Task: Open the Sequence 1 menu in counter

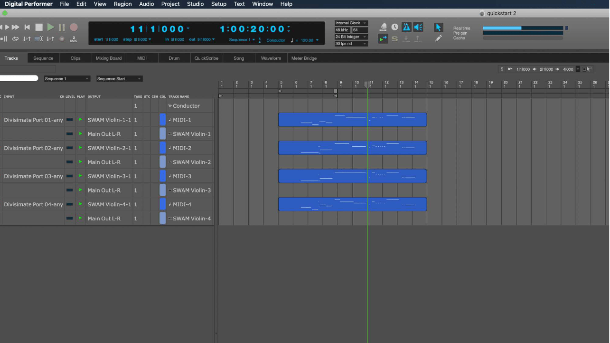Action: [242, 40]
